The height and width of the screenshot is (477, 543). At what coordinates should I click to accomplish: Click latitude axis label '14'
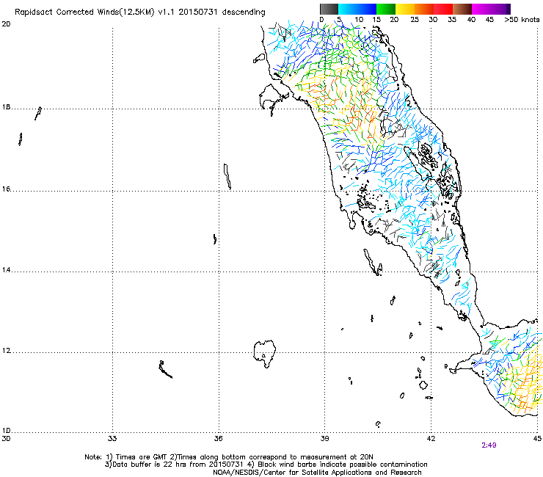coord(6,270)
